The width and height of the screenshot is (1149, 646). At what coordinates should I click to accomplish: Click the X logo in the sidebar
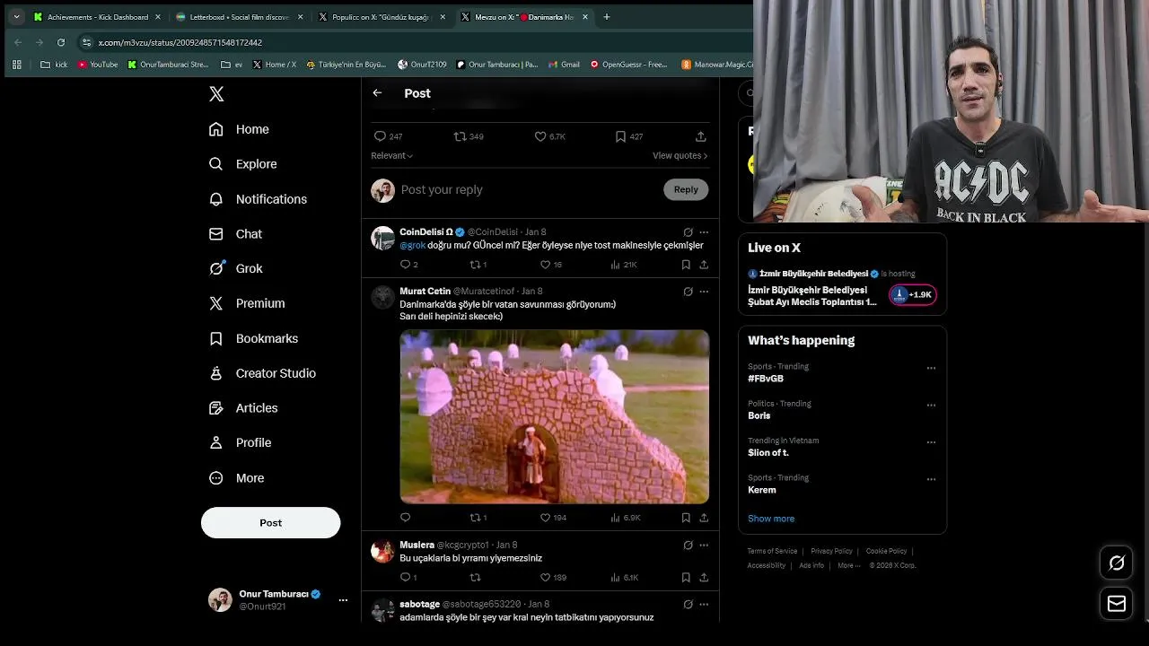(216, 93)
